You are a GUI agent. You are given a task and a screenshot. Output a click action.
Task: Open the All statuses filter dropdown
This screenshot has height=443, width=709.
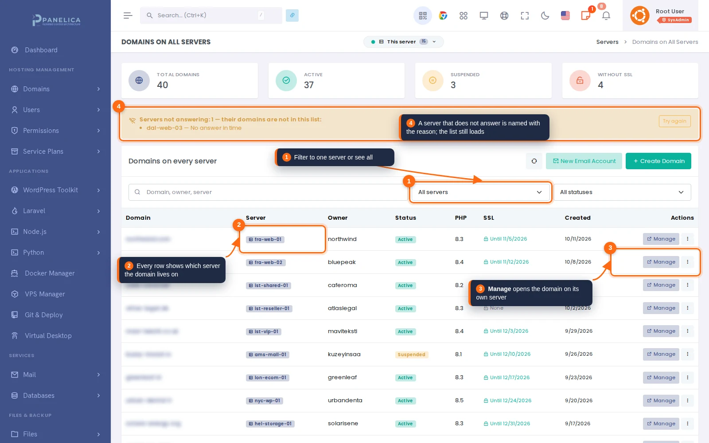(622, 192)
